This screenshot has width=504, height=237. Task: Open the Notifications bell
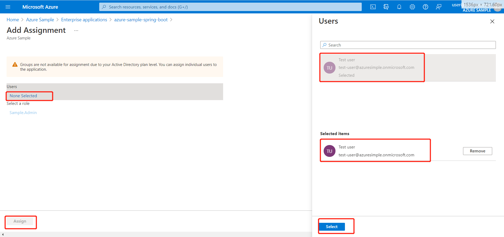[x=399, y=7]
